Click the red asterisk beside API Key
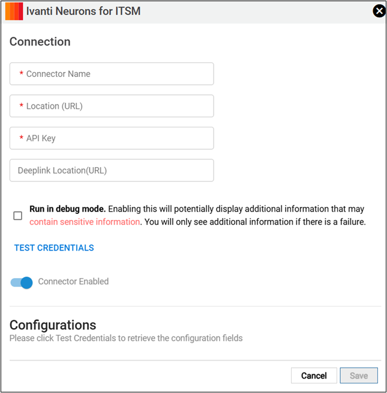 [21, 138]
